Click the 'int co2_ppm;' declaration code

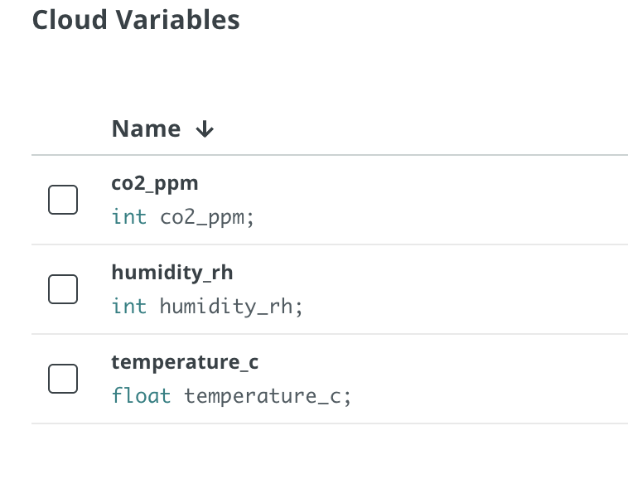coord(183,217)
